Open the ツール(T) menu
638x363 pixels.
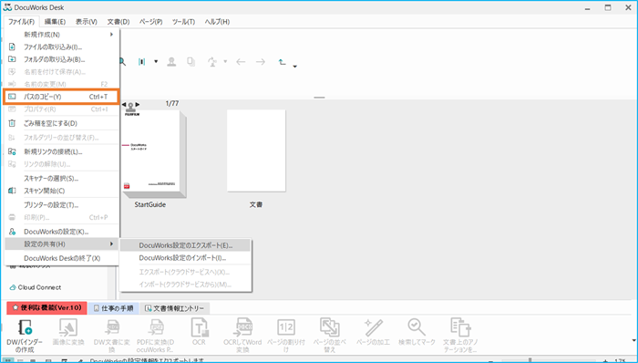click(183, 22)
